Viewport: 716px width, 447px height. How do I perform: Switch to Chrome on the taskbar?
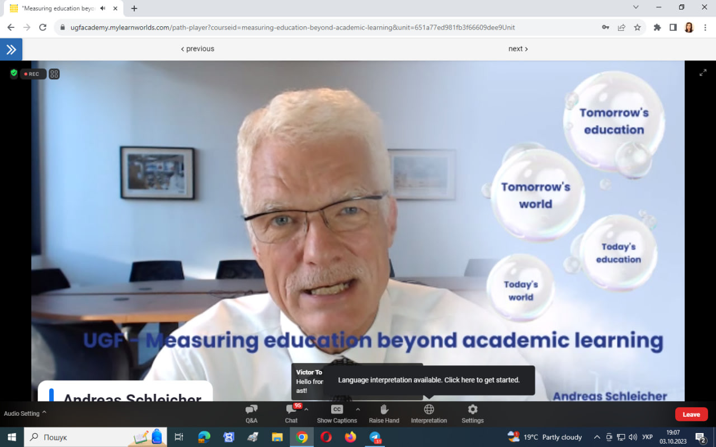302,437
